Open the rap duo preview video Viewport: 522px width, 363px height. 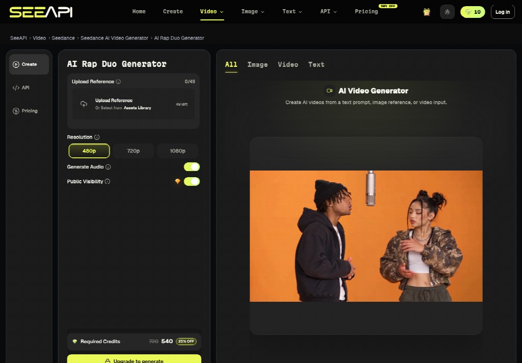(x=366, y=236)
